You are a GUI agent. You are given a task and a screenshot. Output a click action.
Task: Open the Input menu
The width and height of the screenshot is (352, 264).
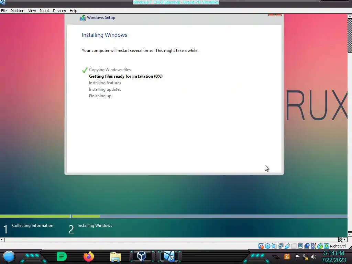(x=44, y=11)
